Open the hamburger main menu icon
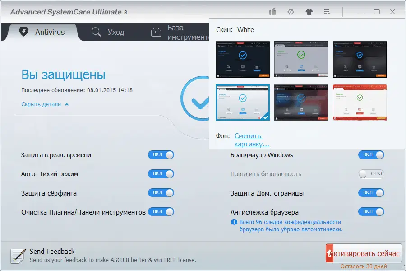Viewport: 406px width, 271px height. coord(327,12)
